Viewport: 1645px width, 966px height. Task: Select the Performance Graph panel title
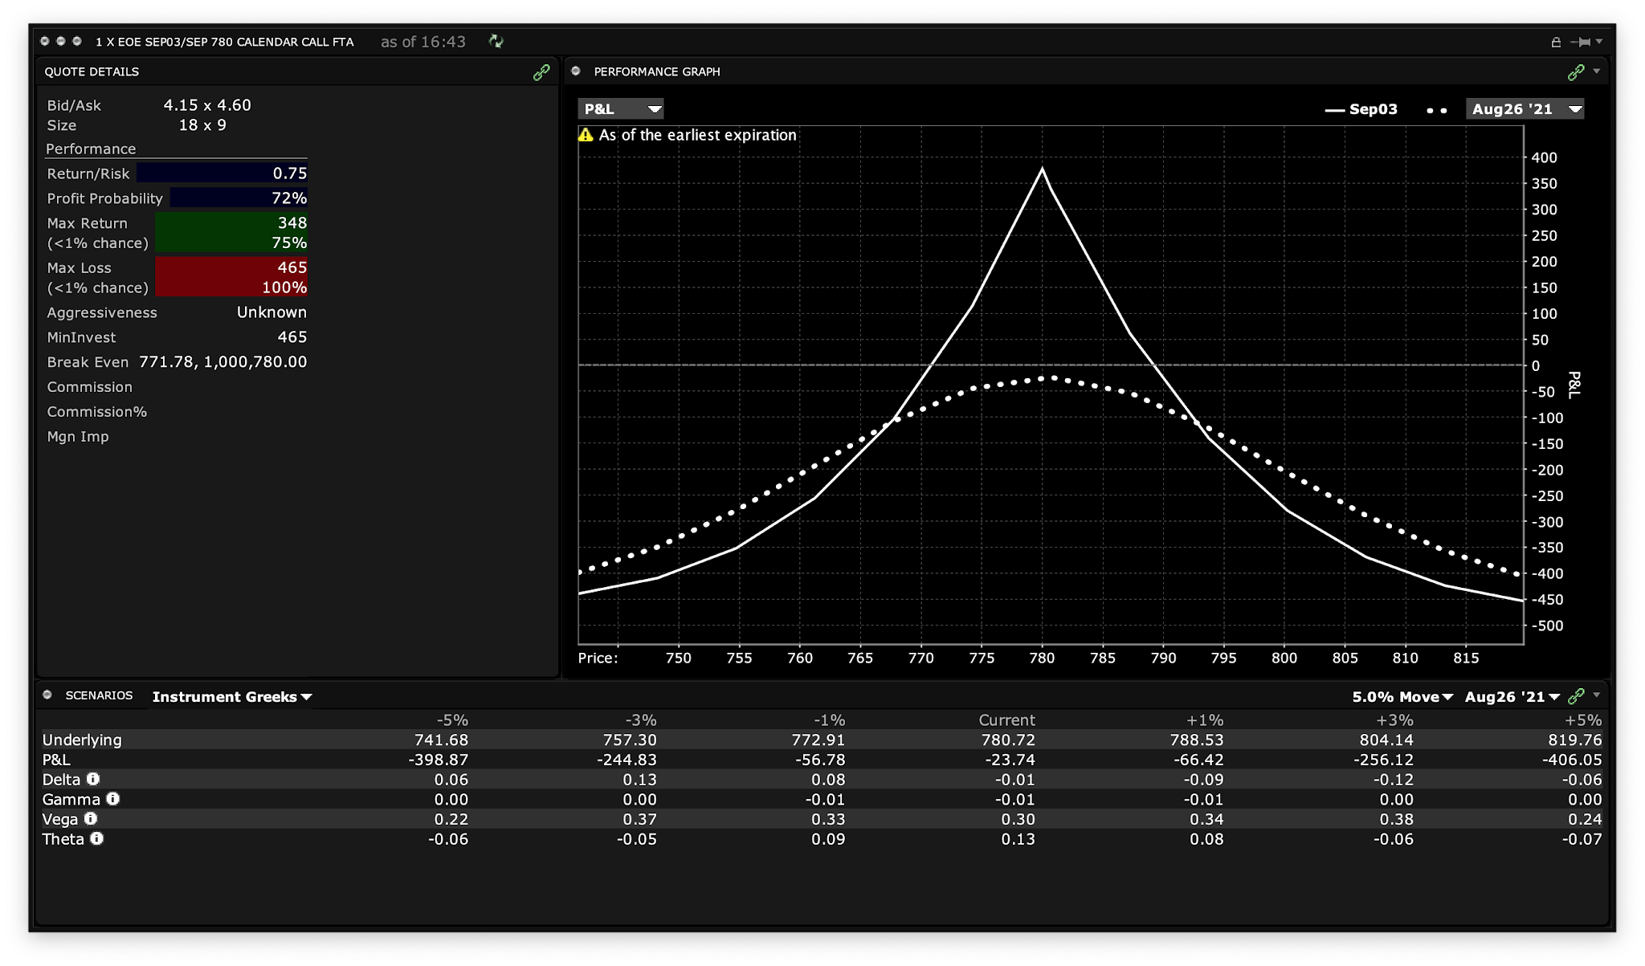coord(657,72)
